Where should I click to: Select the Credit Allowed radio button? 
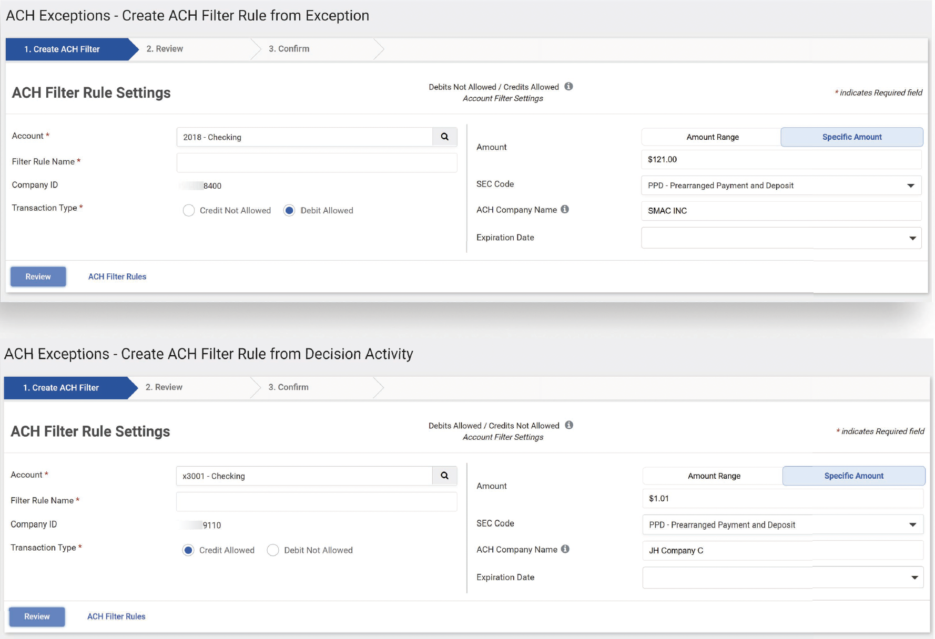pos(188,550)
